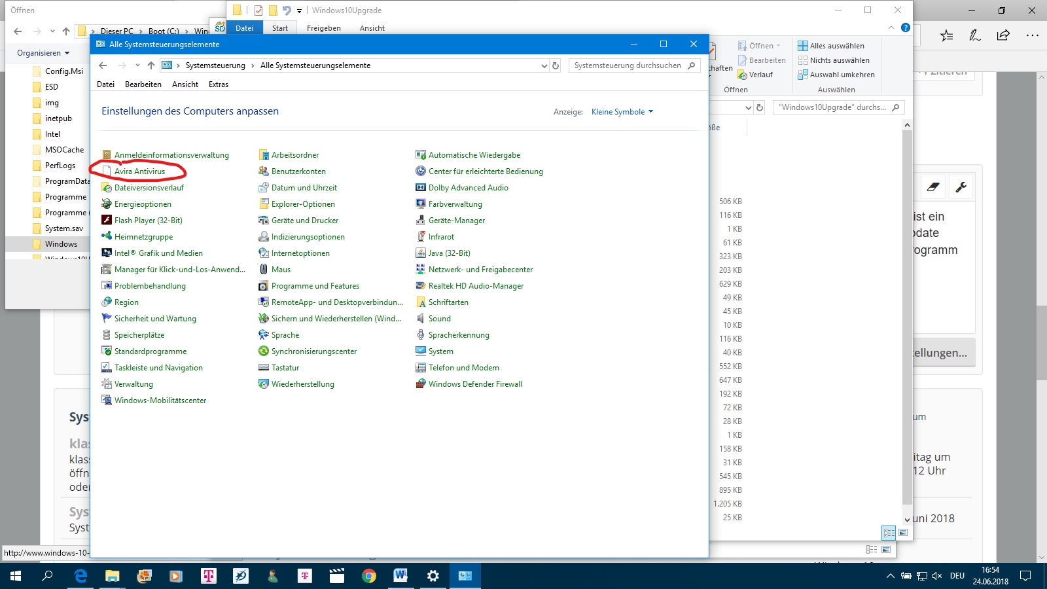The height and width of the screenshot is (589, 1047).
Task: Open the Extras menu
Action: coord(219,84)
